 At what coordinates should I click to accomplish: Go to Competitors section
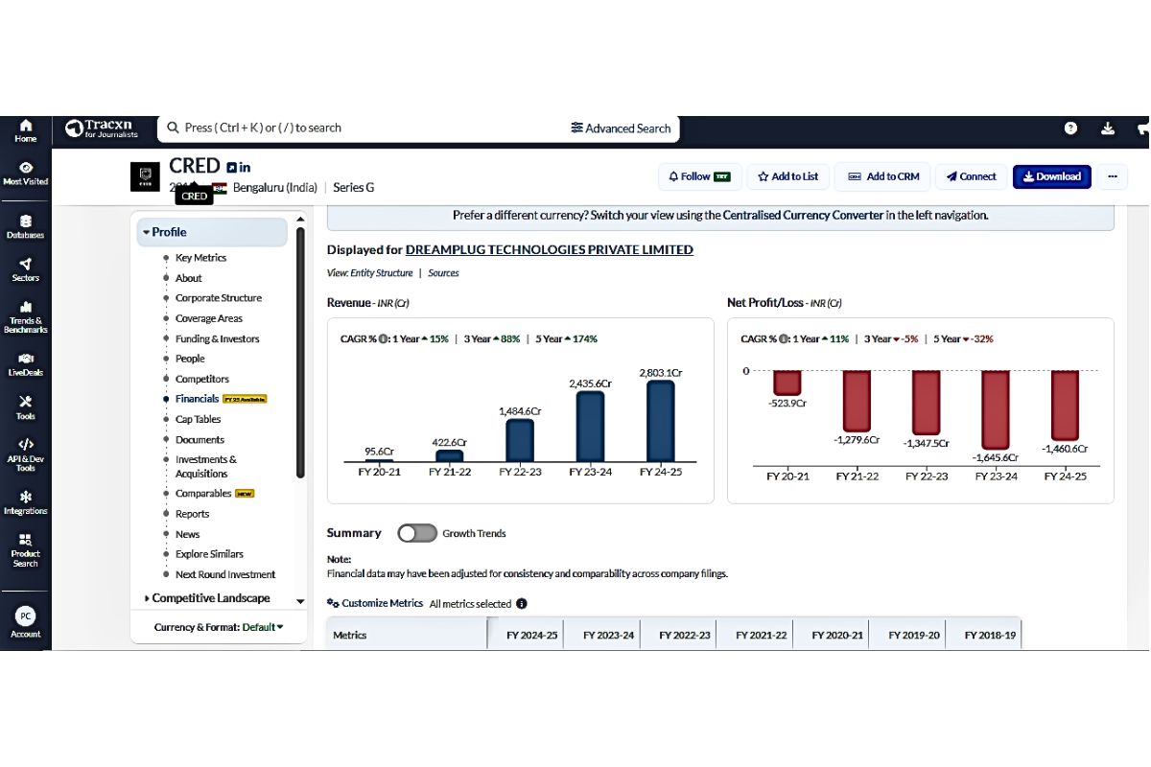point(201,379)
